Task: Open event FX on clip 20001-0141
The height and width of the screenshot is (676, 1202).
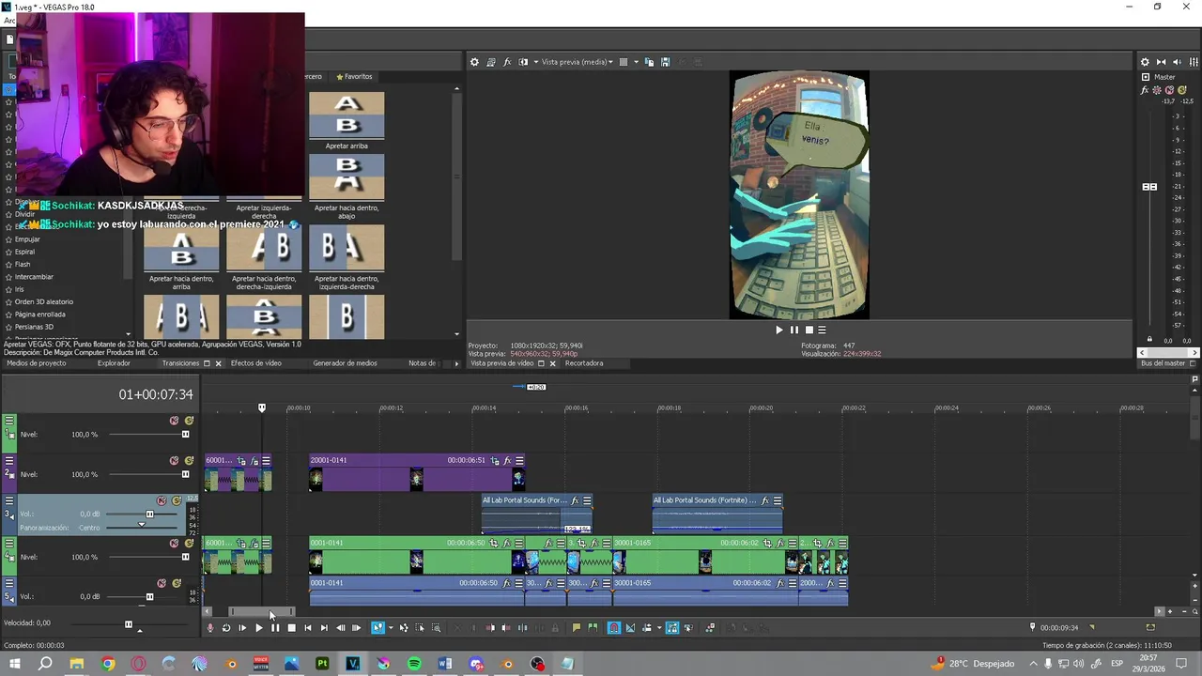Action: [507, 460]
